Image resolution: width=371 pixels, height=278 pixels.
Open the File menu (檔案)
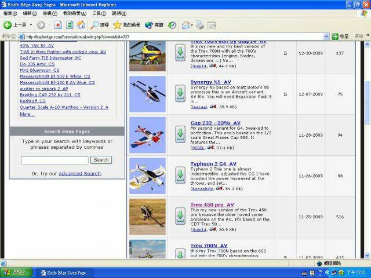[10, 13]
